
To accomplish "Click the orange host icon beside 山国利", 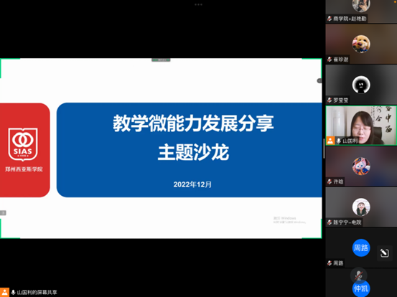I will coord(330,141).
